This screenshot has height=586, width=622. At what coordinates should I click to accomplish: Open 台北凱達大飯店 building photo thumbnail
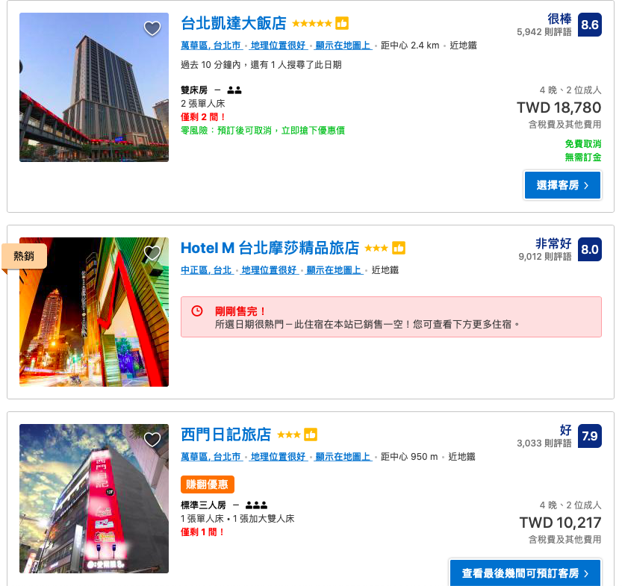tap(94, 87)
